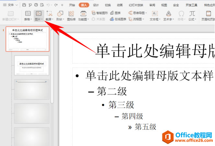Click the export icon between Save and Print
Image resolution: width=215 pixels, height=146 pixels.
[x=30, y=5]
